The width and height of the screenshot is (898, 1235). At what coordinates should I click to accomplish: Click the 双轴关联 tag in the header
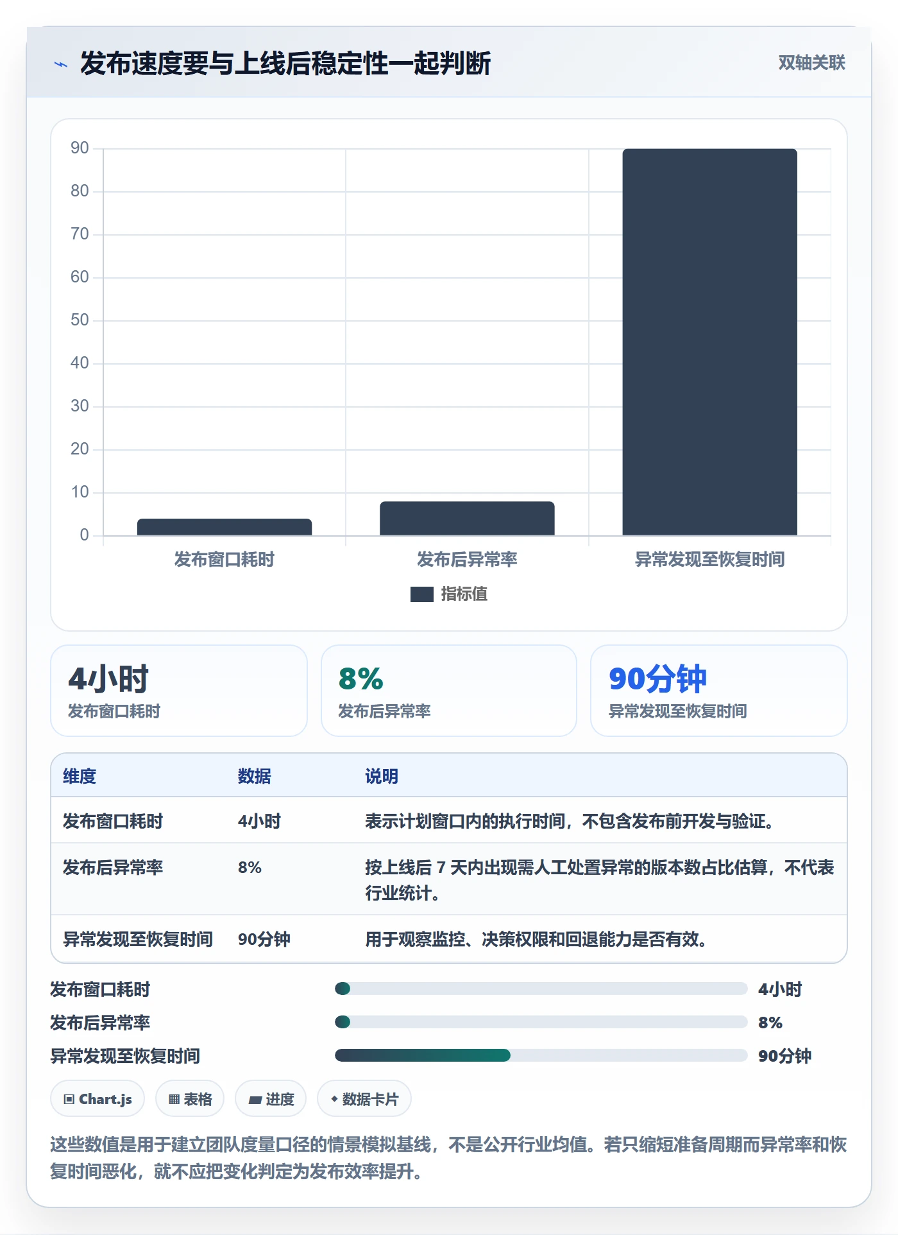tap(811, 63)
